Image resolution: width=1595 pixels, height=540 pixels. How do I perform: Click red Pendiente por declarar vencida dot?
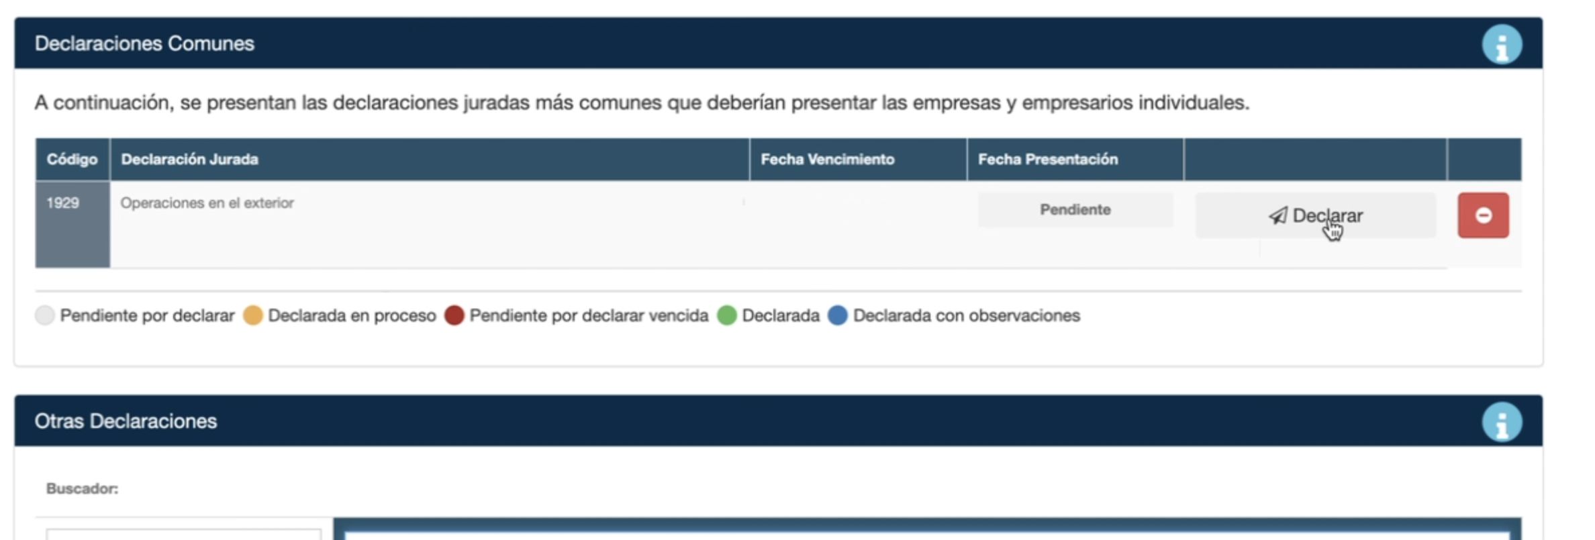pyautogui.click(x=454, y=315)
